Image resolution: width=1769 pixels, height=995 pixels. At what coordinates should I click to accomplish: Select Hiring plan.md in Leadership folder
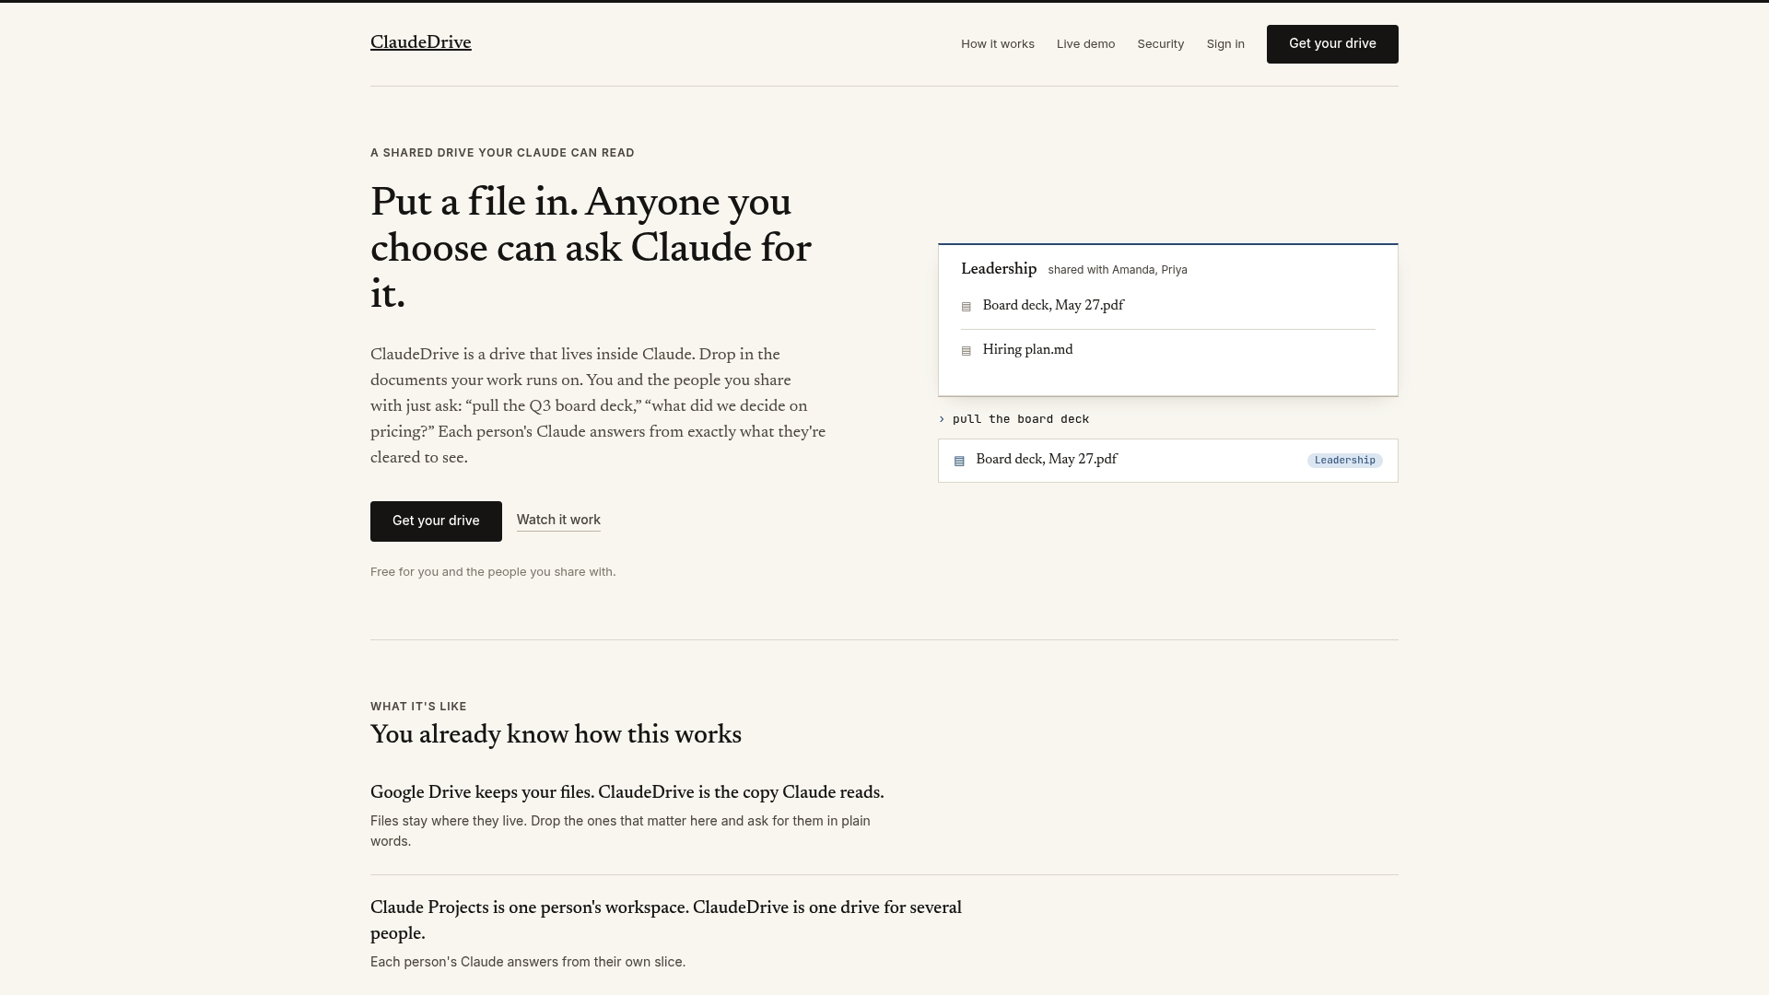click(1168, 350)
